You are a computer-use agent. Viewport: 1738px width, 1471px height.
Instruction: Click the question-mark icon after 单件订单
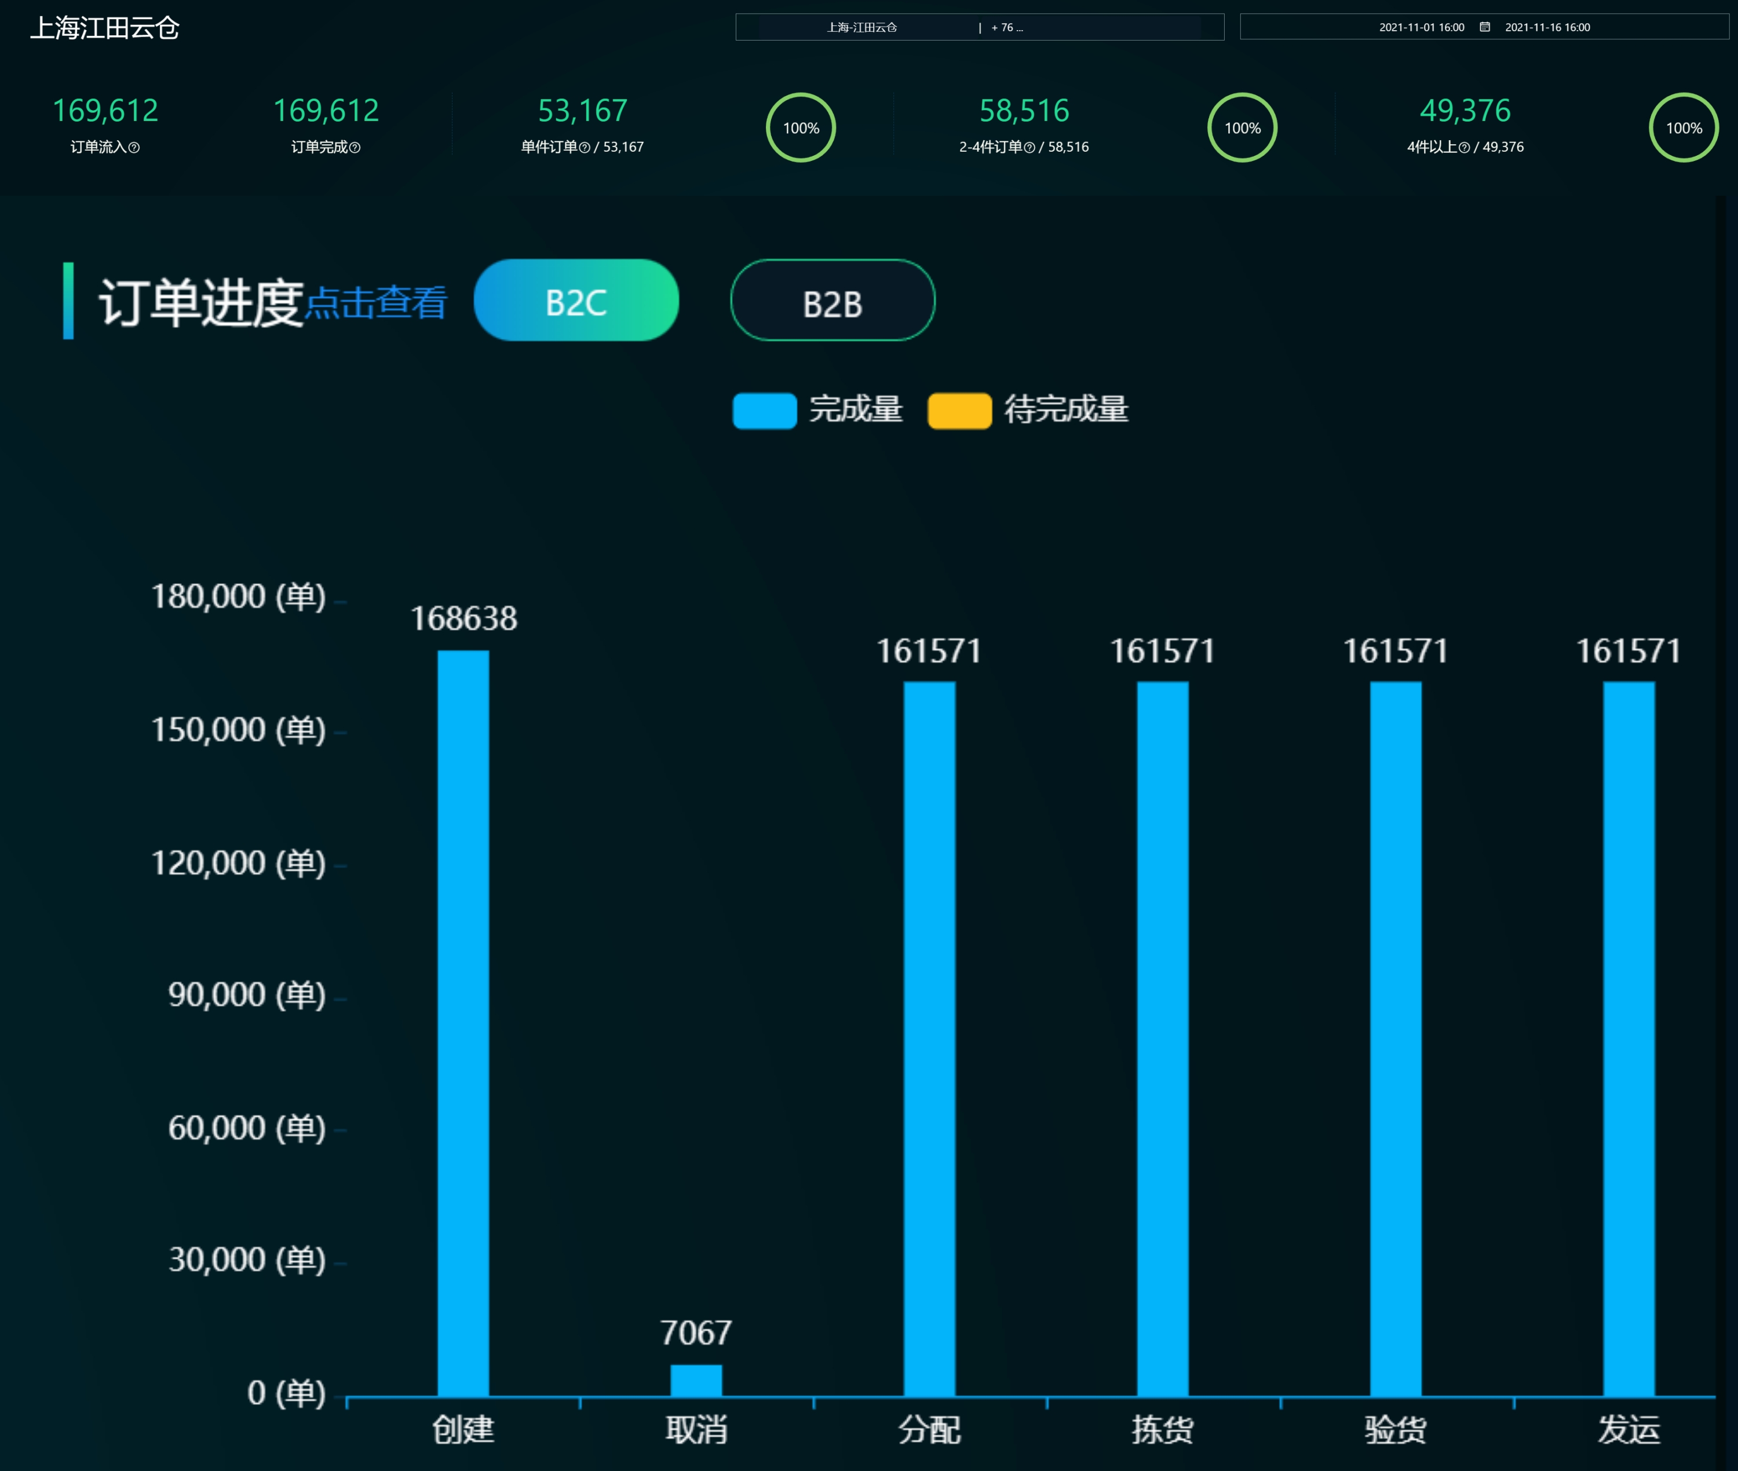(585, 148)
